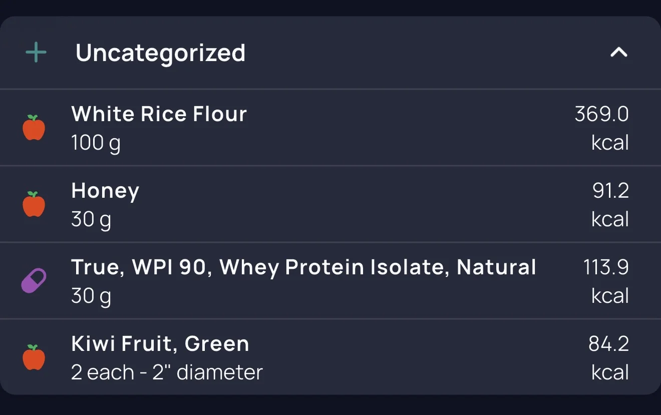Click the 30 g serving under whey protein

pyautogui.click(x=91, y=297)
